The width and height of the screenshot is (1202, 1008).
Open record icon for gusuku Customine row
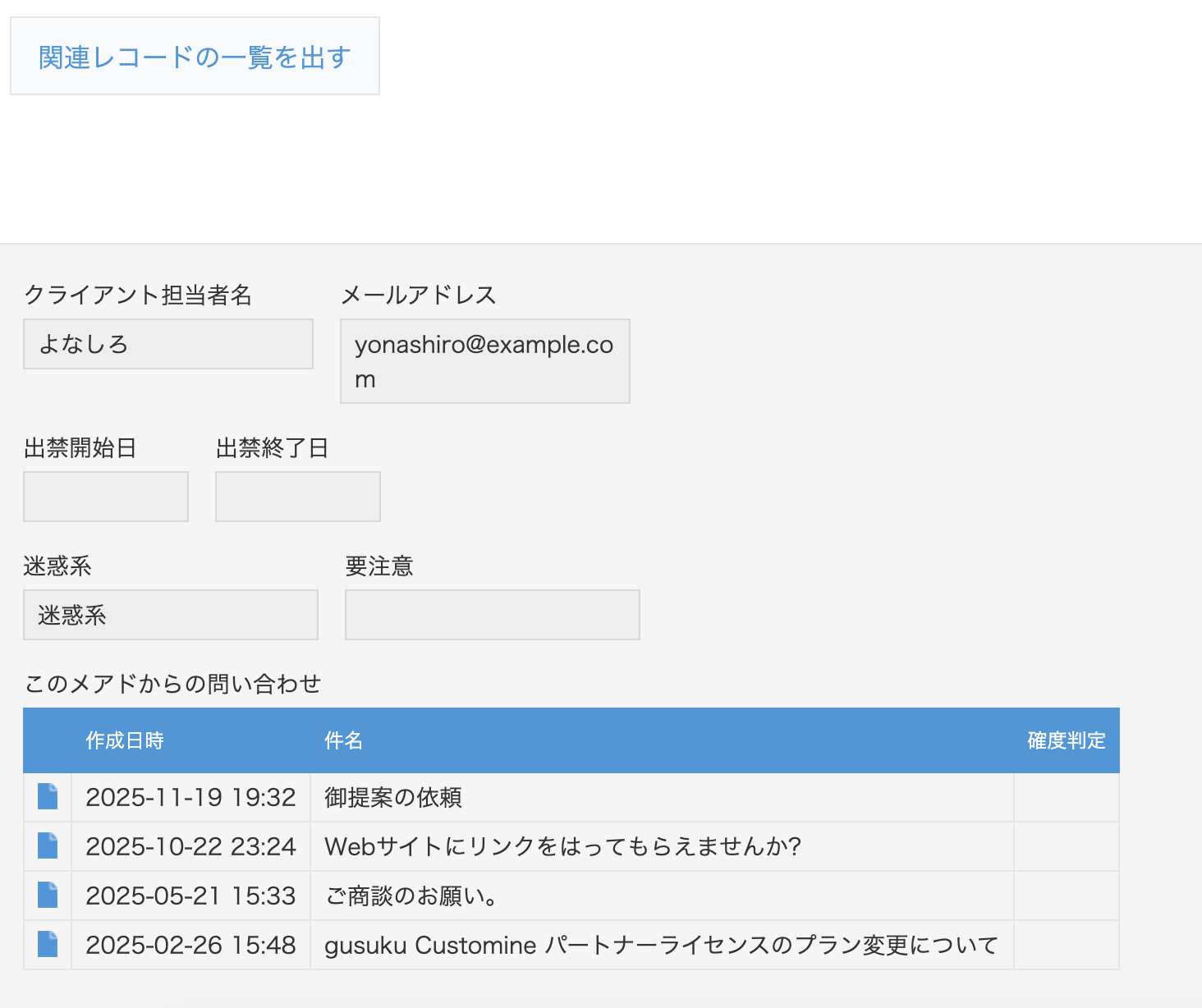48,945
